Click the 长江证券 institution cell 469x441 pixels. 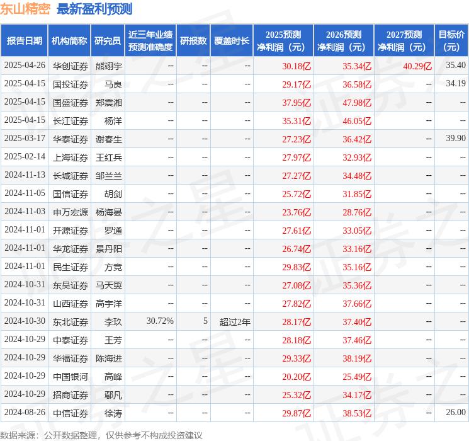pyautogui.click(x=71, y=121)
